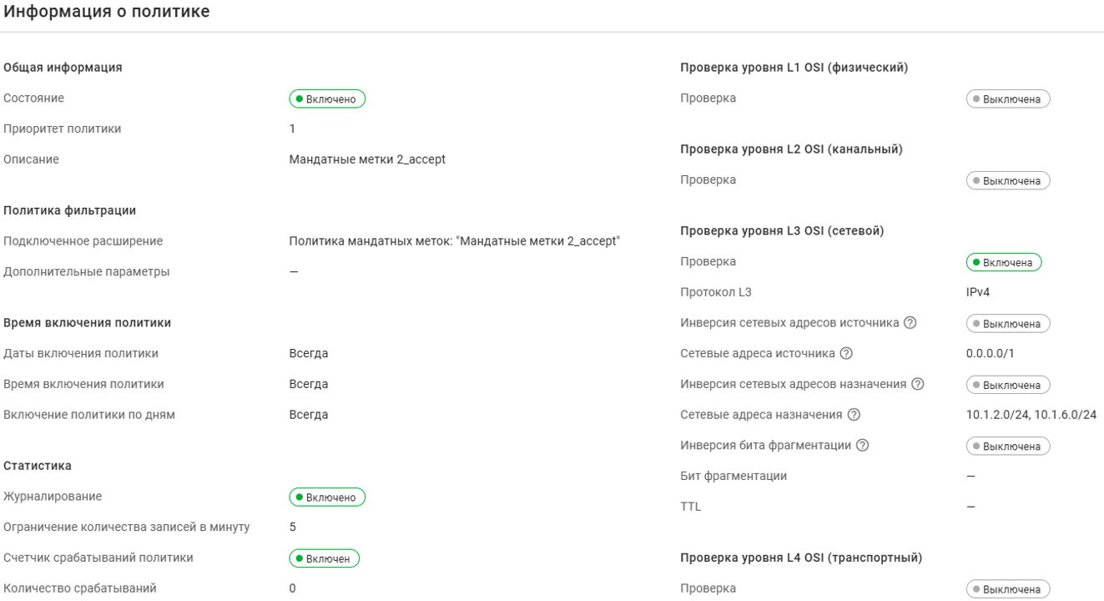Click the policy state 'Включено' badge
The width and height of the screenshot is (1104, 601).
pos(327,99)
